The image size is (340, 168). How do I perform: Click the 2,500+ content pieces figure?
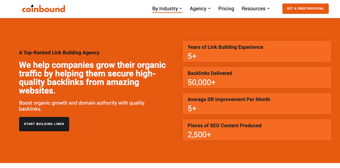[x=199, y=134]
